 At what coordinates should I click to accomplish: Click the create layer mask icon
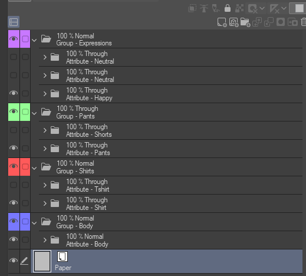coord(281,22)
